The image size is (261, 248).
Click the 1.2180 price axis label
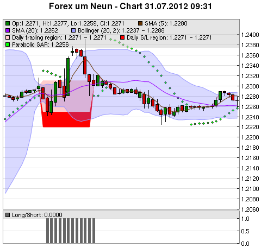pos(250,148)
